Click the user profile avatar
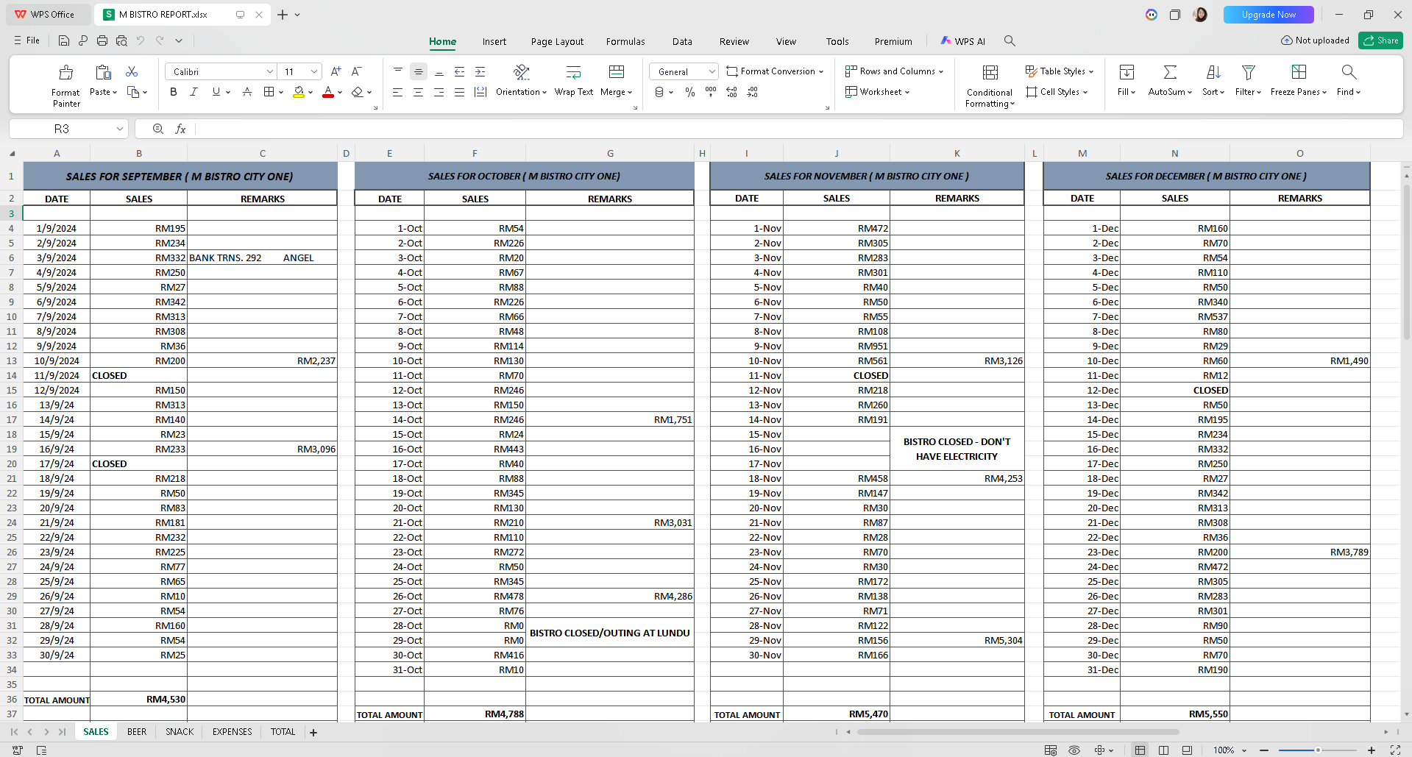1412x757 pixels. 1200,15
